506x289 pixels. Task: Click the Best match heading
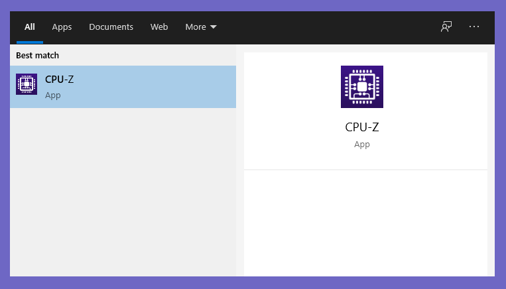37,56
